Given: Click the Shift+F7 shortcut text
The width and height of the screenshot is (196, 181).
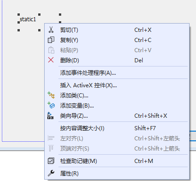Looking at the screenshot, I should coord(145,128).
